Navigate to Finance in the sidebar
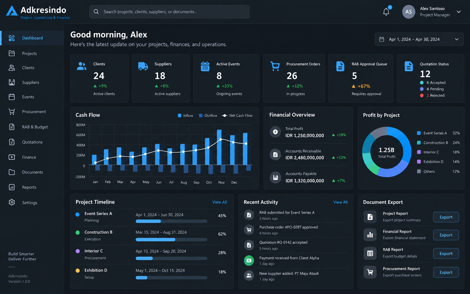 point(32,157)
